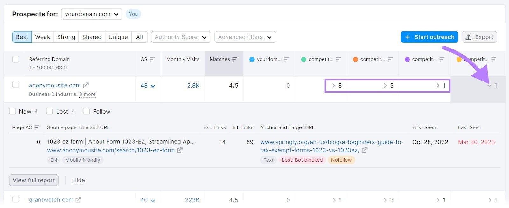Open grantwatch.com external link icon

(x=78, y=200)
